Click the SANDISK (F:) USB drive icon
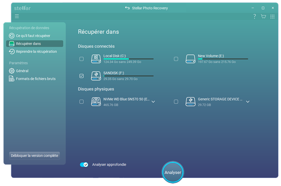The width and height of the screenshot is (281, 186). pos(96,76)
